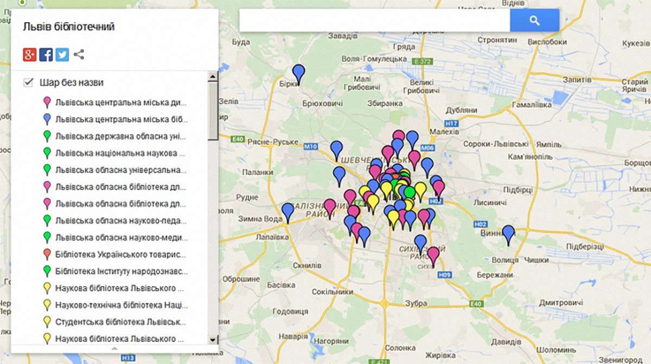Open Львівська центральна міська біб... entry
The height and width of the screenshot is (364, 651).
(115, 119)
